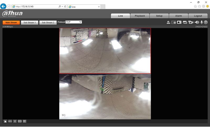Take a snapshot with the camera icon
Viewport: 210px width, 127px height.
pyautogui.click(x=179, y=22)
